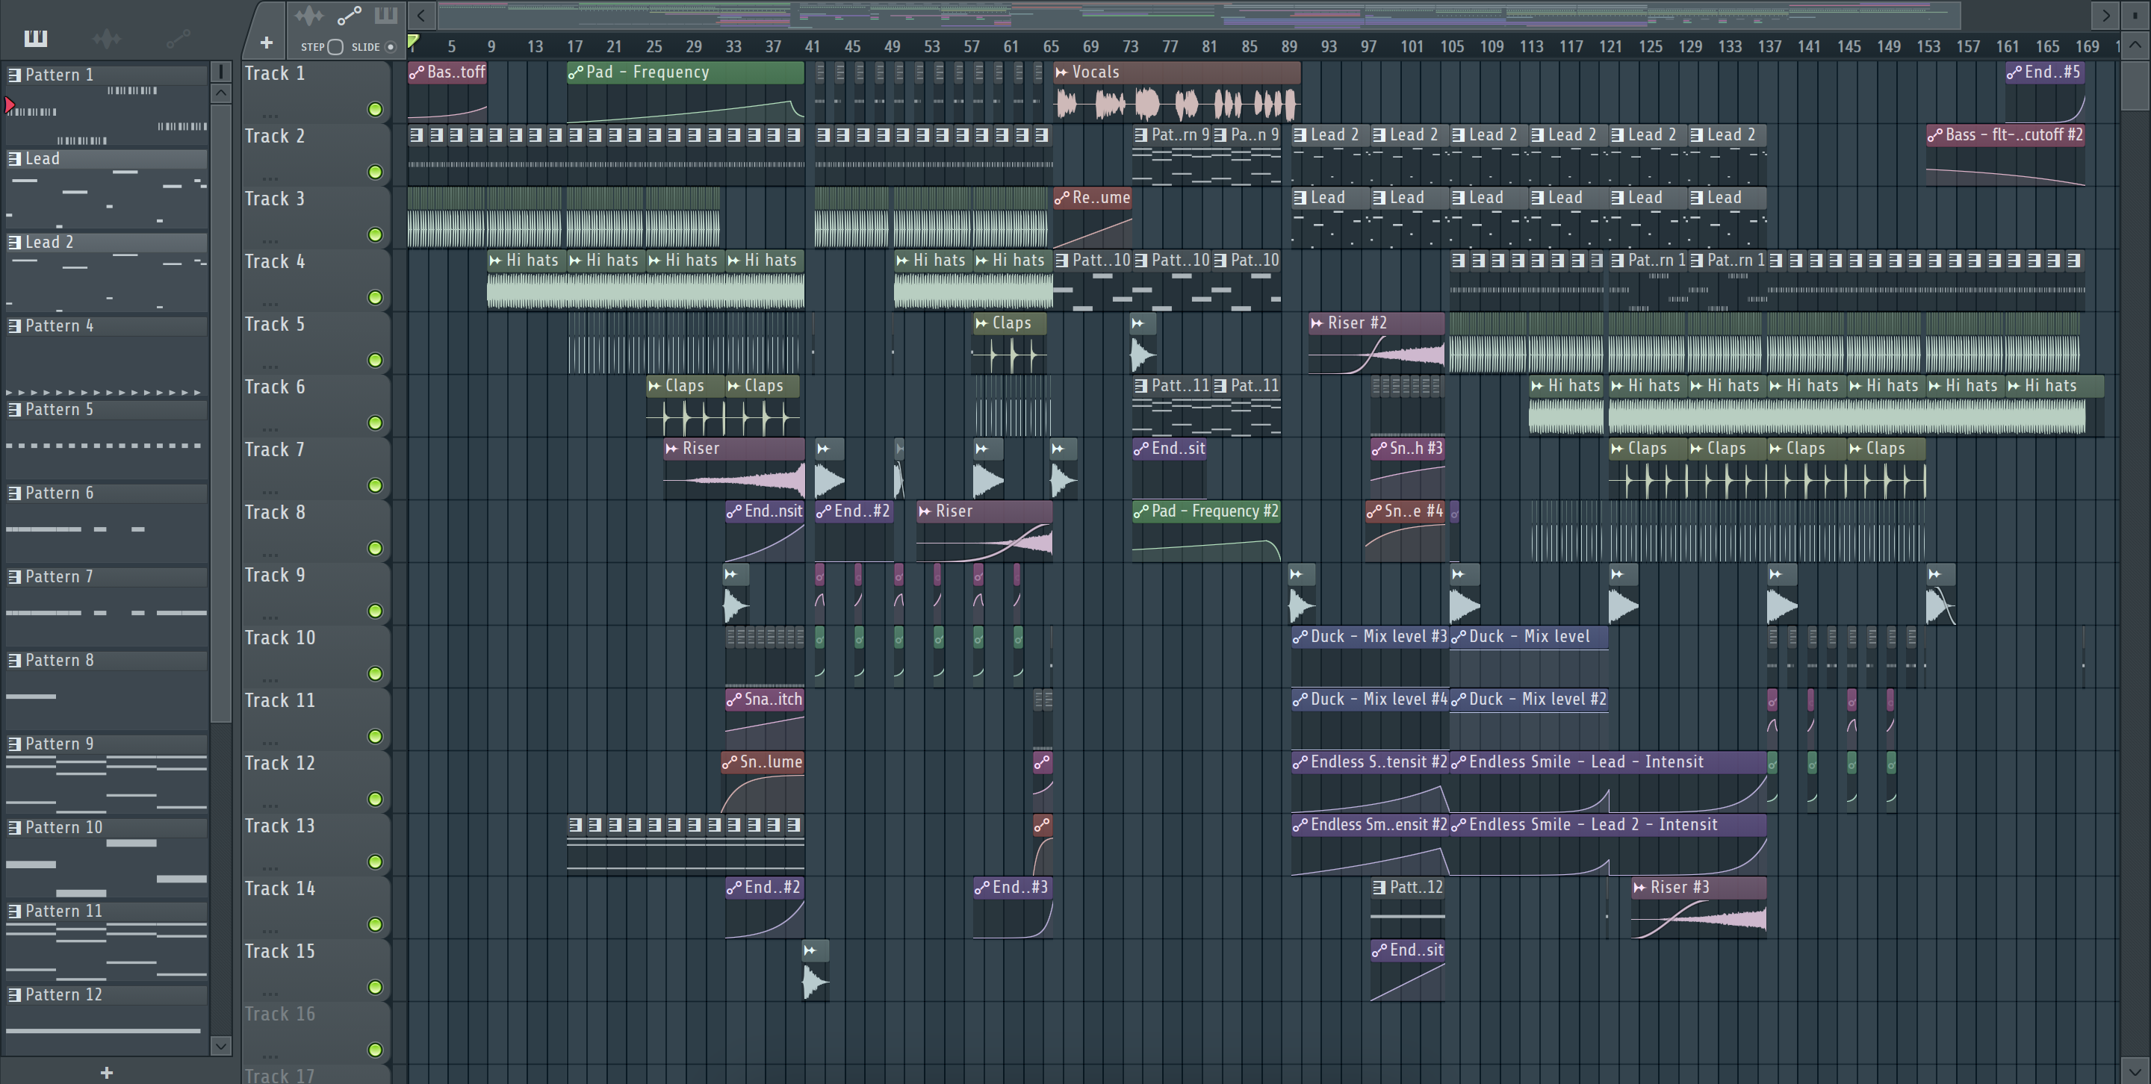Mute Track 1 with its green LED

click(375, 109)
